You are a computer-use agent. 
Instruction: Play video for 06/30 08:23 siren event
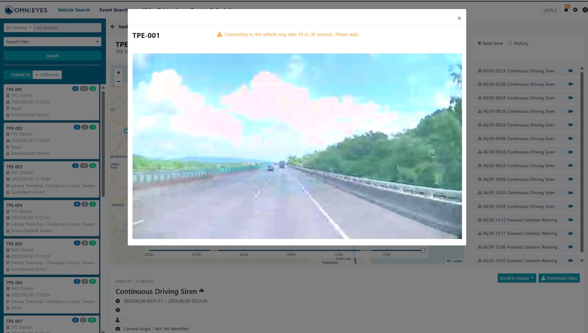click(570, 98)
